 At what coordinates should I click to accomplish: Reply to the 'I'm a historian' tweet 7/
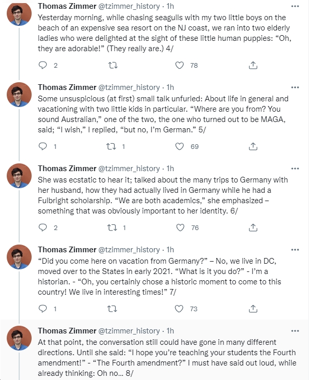click(x=43, y=309)
